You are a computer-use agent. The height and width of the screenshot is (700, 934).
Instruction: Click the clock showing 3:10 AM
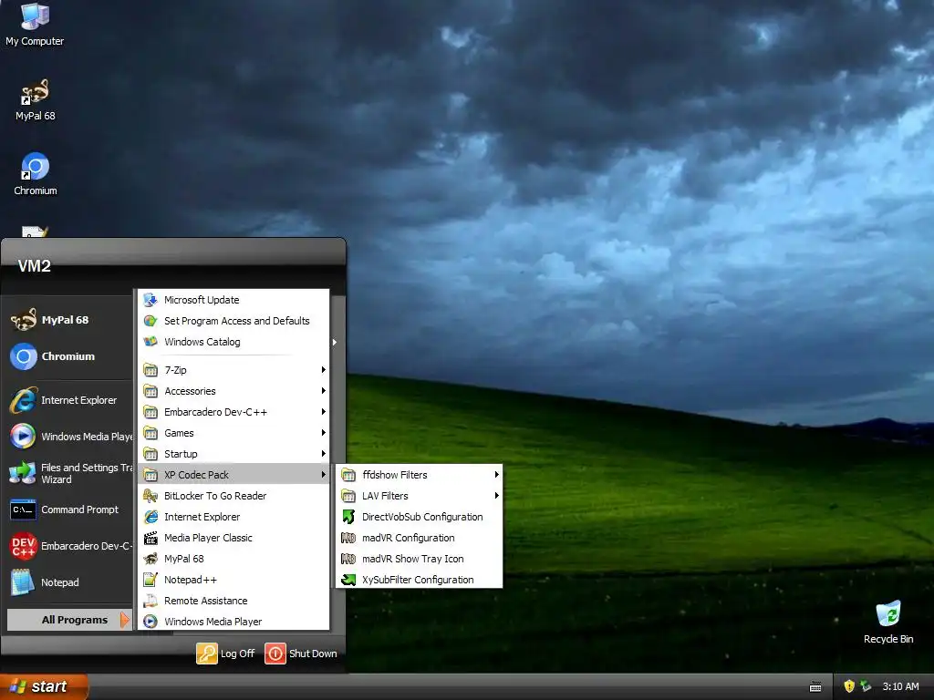900,686
